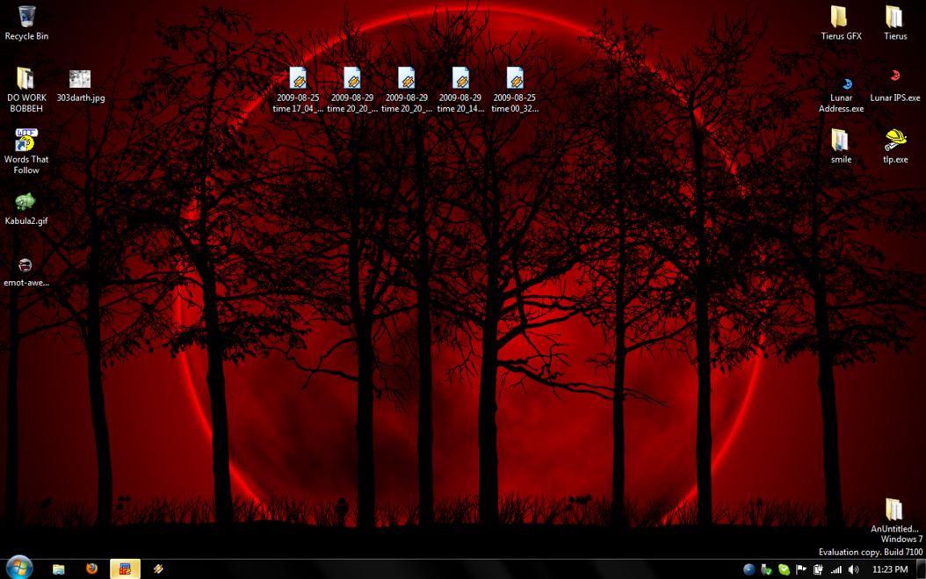This screenshot has height=579, width=926.
Task: Select the 2009-08-25 time 17_04 file
Action: (x=298, y=80)
